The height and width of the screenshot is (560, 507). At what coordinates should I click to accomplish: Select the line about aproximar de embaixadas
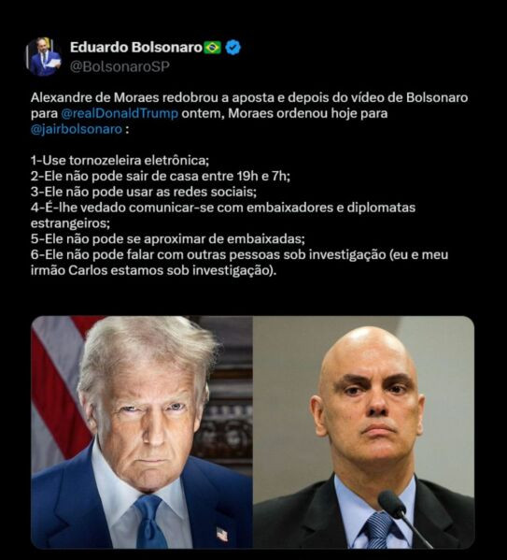(168, 239)
